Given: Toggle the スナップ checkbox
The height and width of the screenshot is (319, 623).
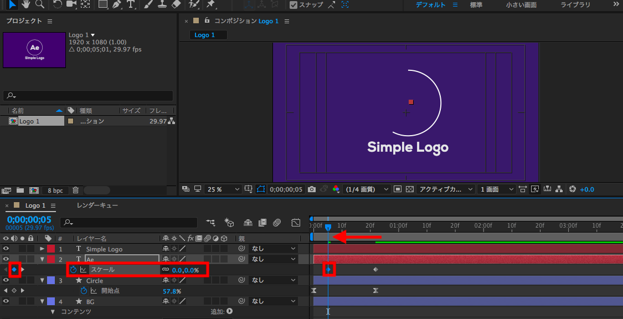Looking at the screenshot, I should tap(294, 5).
